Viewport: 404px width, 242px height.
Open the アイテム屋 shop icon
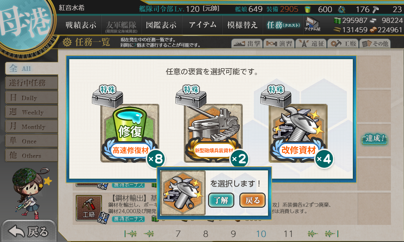click(x=312, y=24)
